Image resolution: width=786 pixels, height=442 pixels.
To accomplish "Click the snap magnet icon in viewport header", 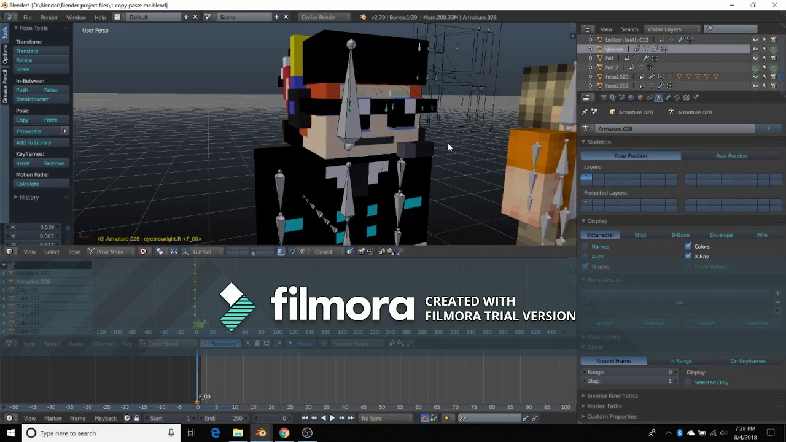I will pos(292,252).
